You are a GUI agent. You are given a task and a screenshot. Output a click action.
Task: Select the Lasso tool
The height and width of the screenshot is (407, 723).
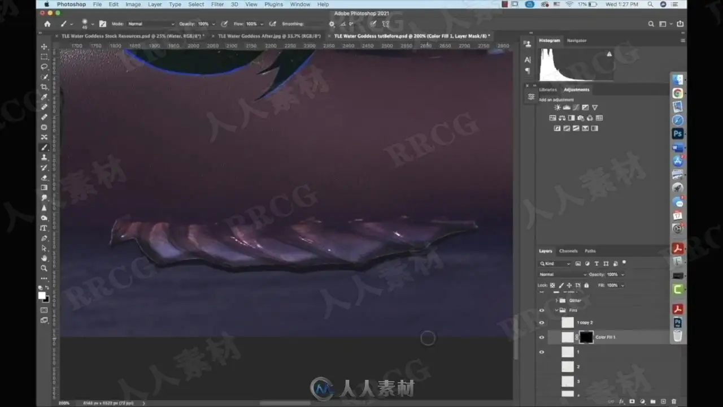44,67
